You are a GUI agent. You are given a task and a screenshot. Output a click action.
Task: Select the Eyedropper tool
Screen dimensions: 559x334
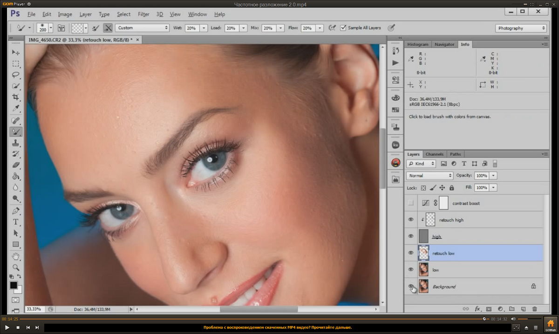pos(16,109)
